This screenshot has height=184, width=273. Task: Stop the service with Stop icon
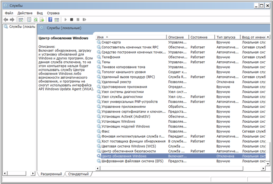(x=72, y=20)
